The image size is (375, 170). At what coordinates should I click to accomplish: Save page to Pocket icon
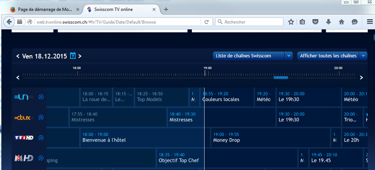316,22
